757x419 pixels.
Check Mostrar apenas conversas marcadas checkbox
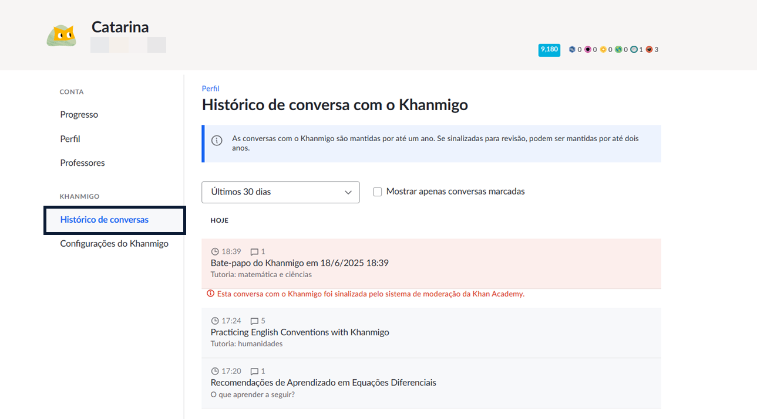click(x=378, y=192)
